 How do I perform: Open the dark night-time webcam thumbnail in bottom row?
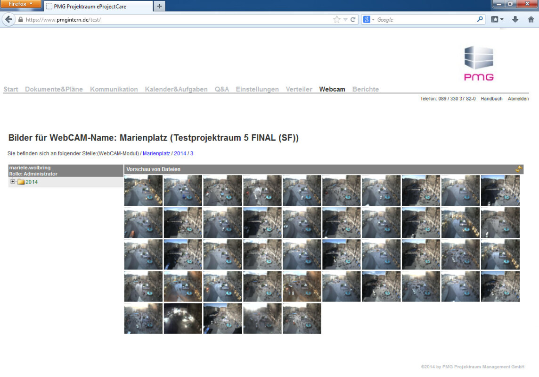coord(183,318)
